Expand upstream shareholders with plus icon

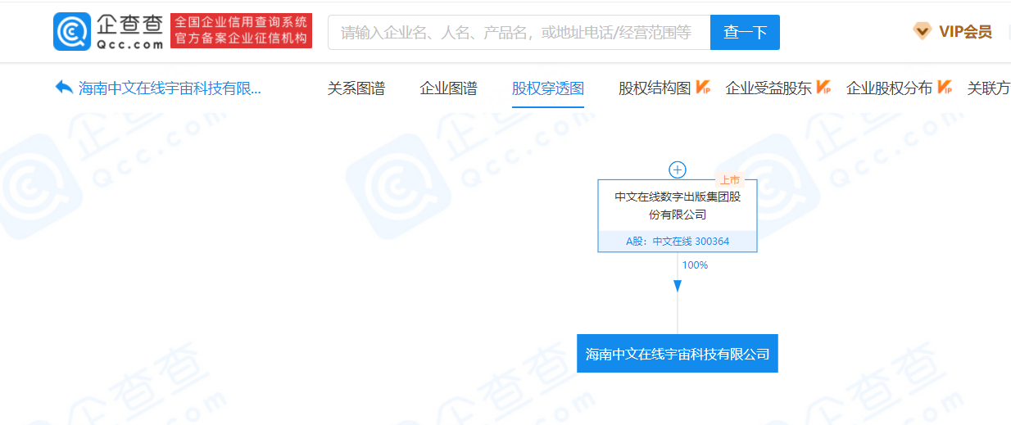point(678,170)
